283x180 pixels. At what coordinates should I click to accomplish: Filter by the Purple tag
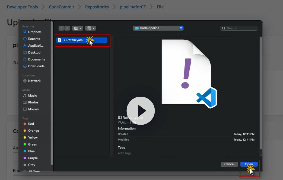(x=31, y=158)
